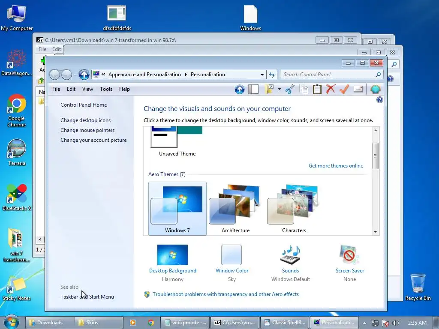Click Appearance and Personalization breadcrumb
This screenshot has width=439, height=329.
144,75
